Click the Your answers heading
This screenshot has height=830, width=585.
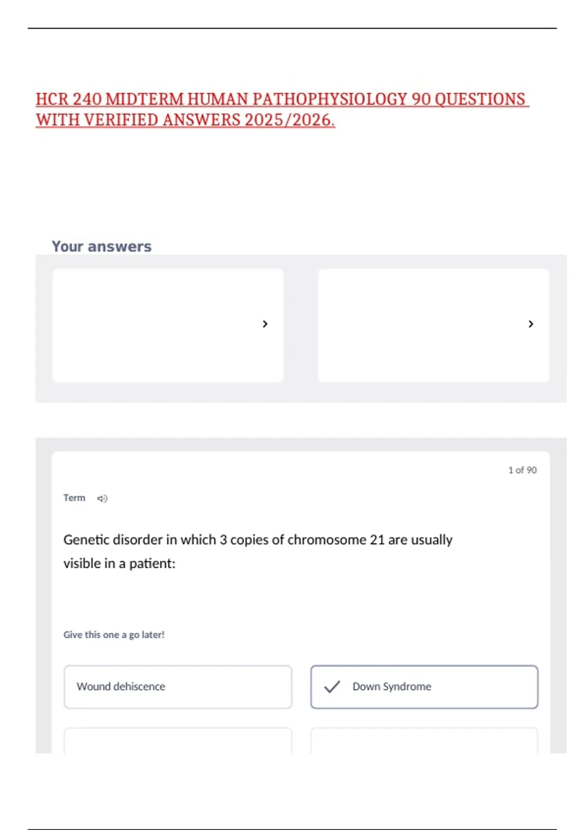[101, 247]
